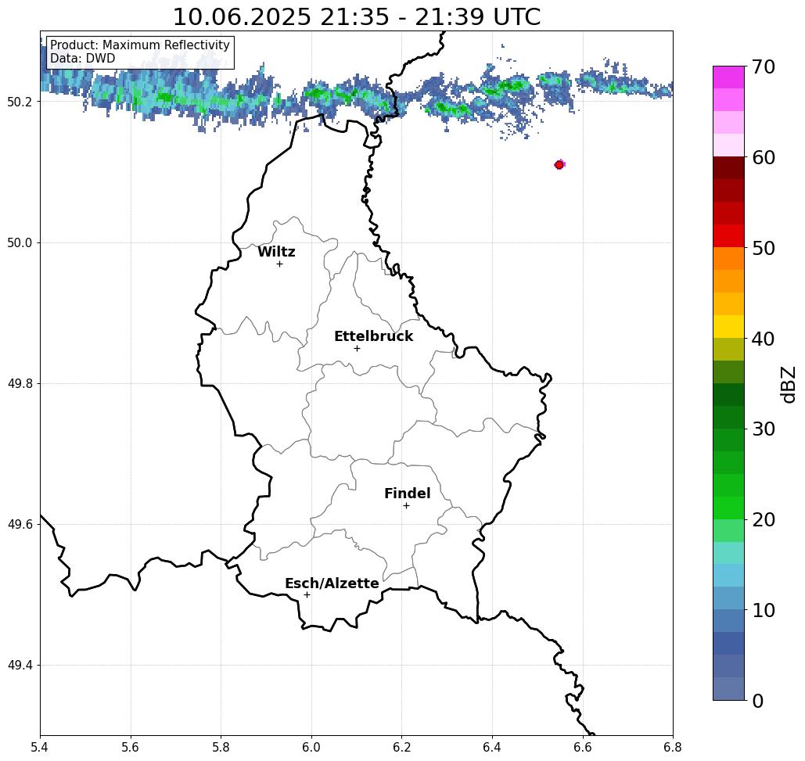Click the 50 tick label on colorbar
Image resolution: width=805 pixels, height=761 pixels.
click(764, 249)
